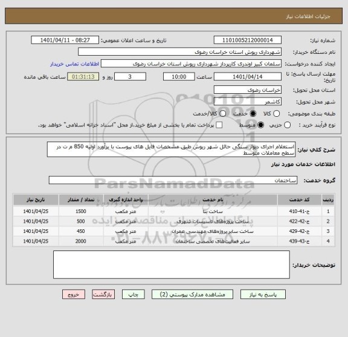
Task: Select the خدمت radio button
Action: pyautogui.click(x=253, y=114)
